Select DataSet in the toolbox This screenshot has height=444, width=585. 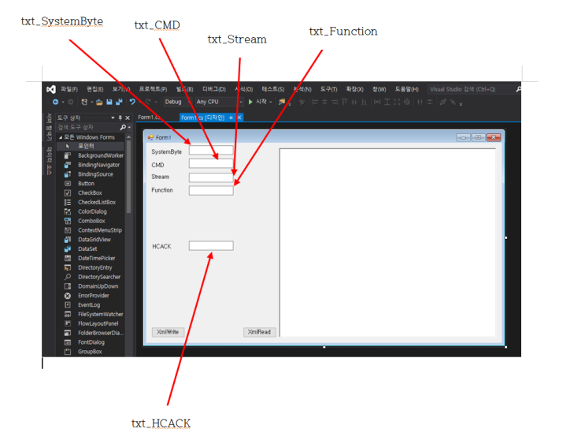click(91, 249)
